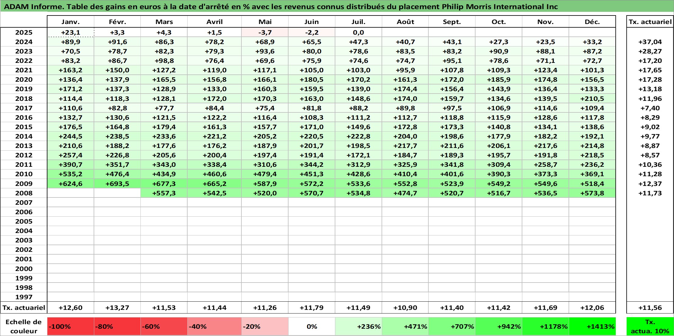Select the 2025 row label

pos(24,32)
